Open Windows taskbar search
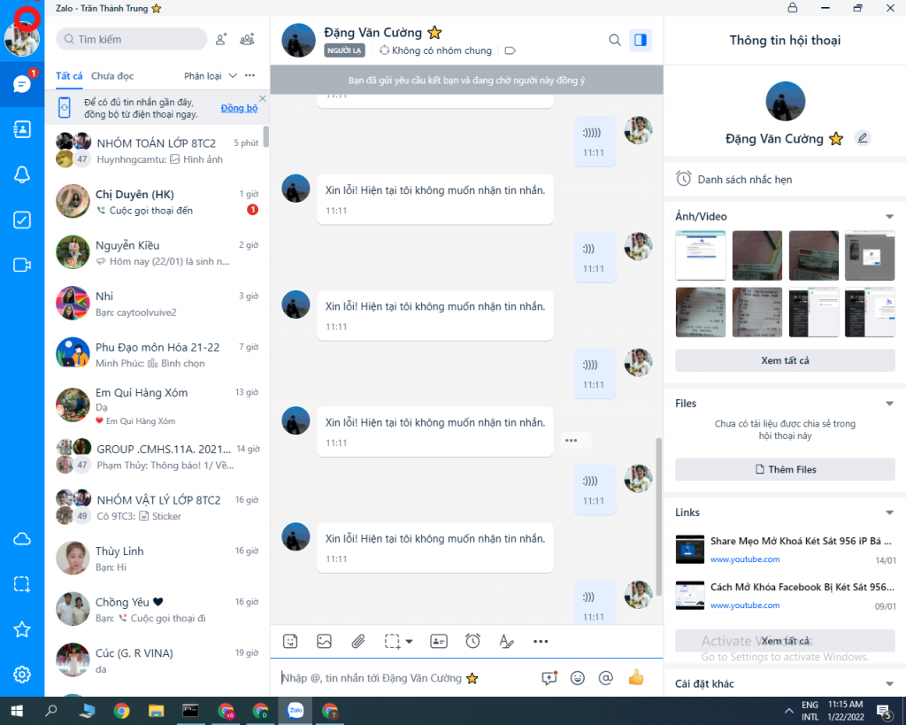 tap(50, 711)
